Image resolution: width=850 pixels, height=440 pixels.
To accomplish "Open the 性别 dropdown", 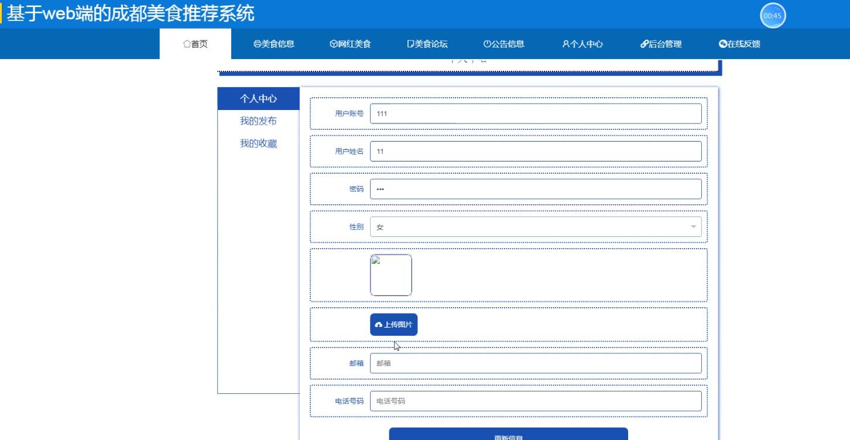I will click(536, 226).
